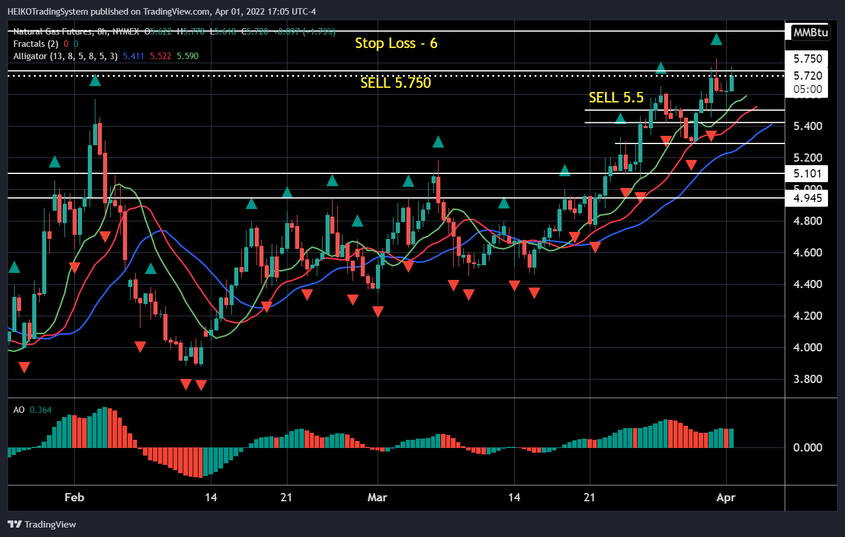Click the 5.200 price scale value
Image resolution: width=845 pixels, height=537 pixels.
[x=808, y=158]
